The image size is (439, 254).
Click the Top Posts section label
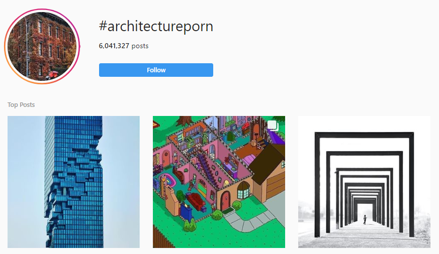point(21,105)
